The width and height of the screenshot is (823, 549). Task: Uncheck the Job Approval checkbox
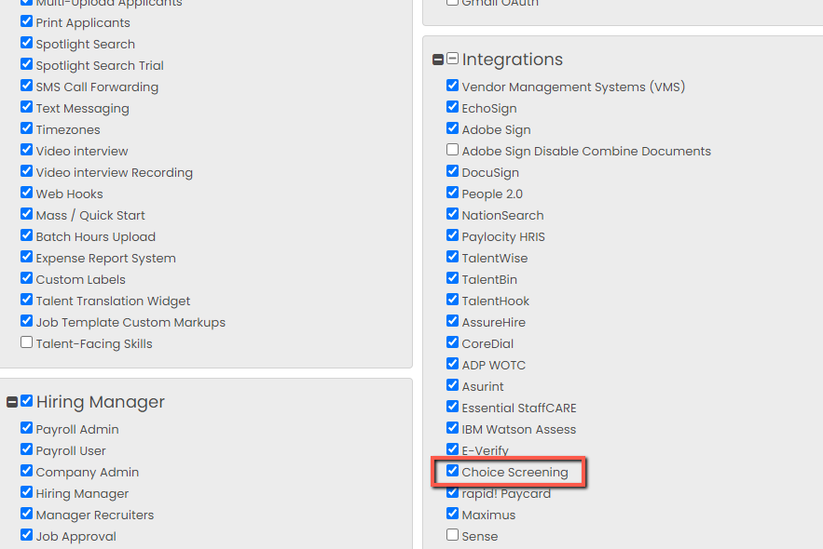point(26,535)
